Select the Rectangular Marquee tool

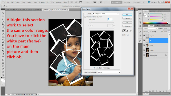(3, 16)
